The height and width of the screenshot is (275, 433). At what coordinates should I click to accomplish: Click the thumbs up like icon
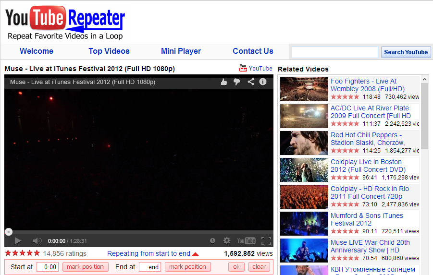[x=224, y=82]
